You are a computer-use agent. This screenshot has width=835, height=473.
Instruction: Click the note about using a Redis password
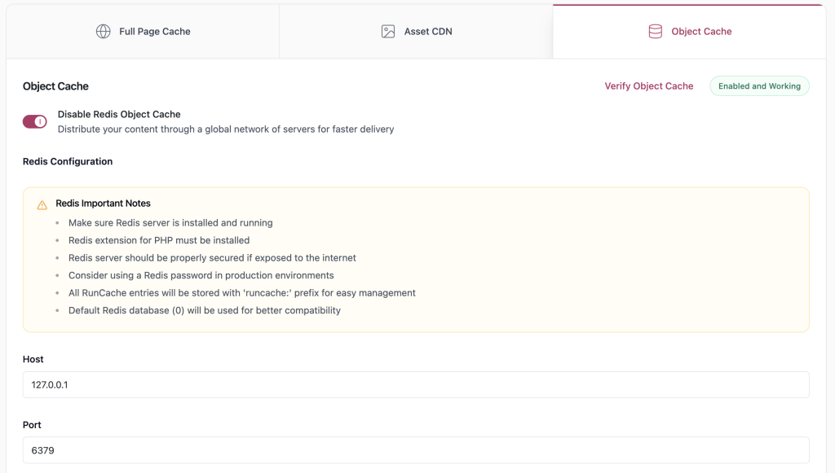201,275
